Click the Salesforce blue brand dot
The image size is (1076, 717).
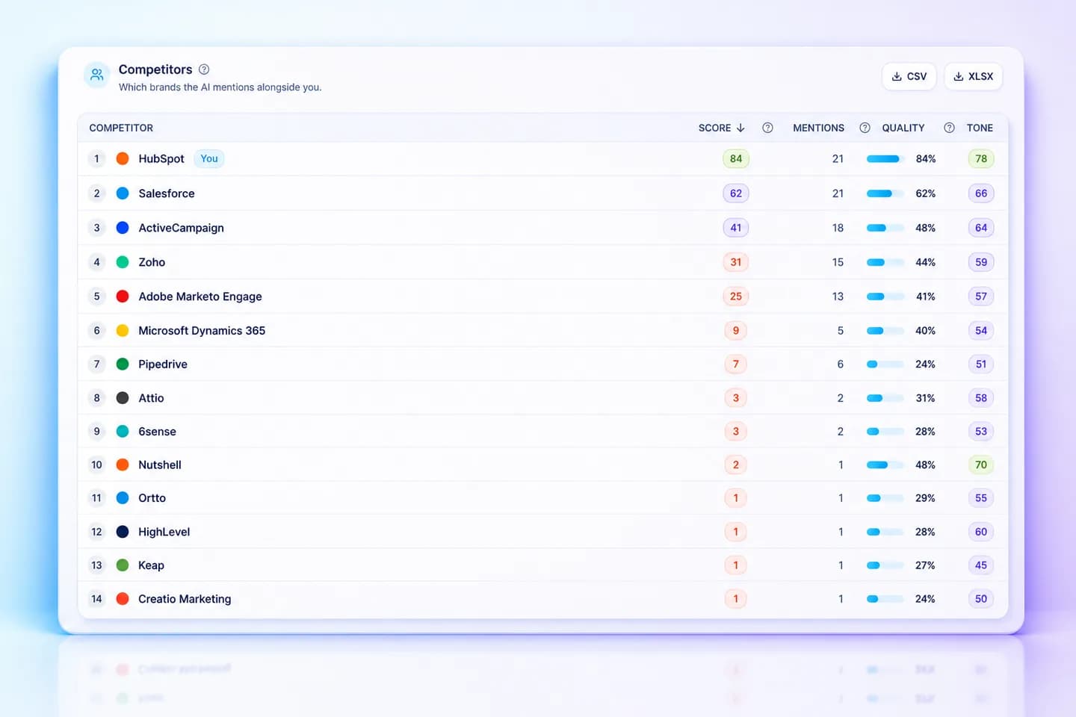tap(123, 193)
